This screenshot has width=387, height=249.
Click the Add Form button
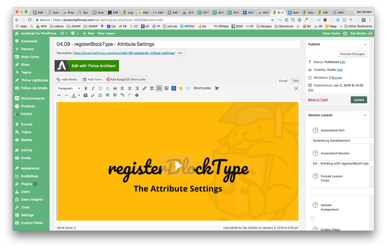[x=92, y=79]
